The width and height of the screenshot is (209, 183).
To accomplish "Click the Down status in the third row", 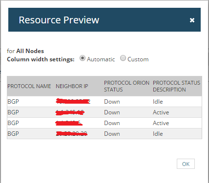I will 112,123.
